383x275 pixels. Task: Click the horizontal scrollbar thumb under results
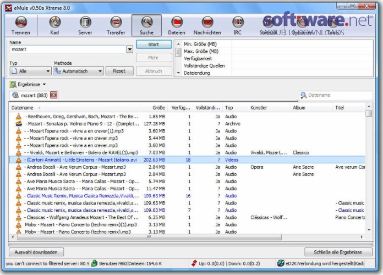149,237
